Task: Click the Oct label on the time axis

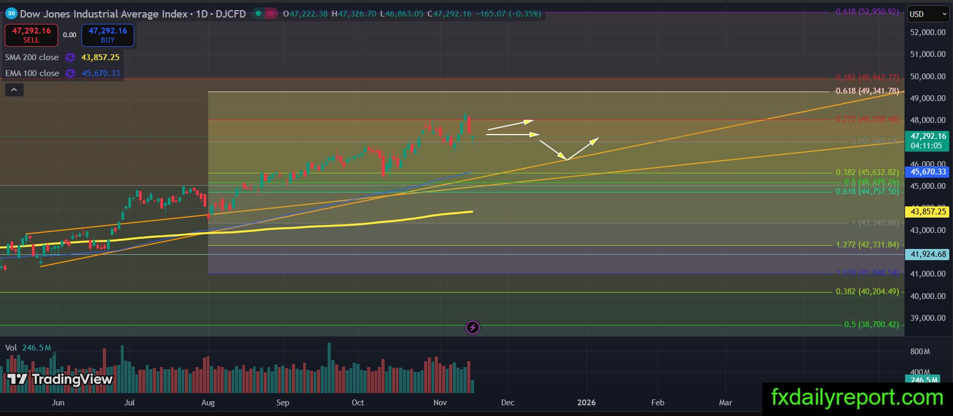Action: (x=358, y=403)
